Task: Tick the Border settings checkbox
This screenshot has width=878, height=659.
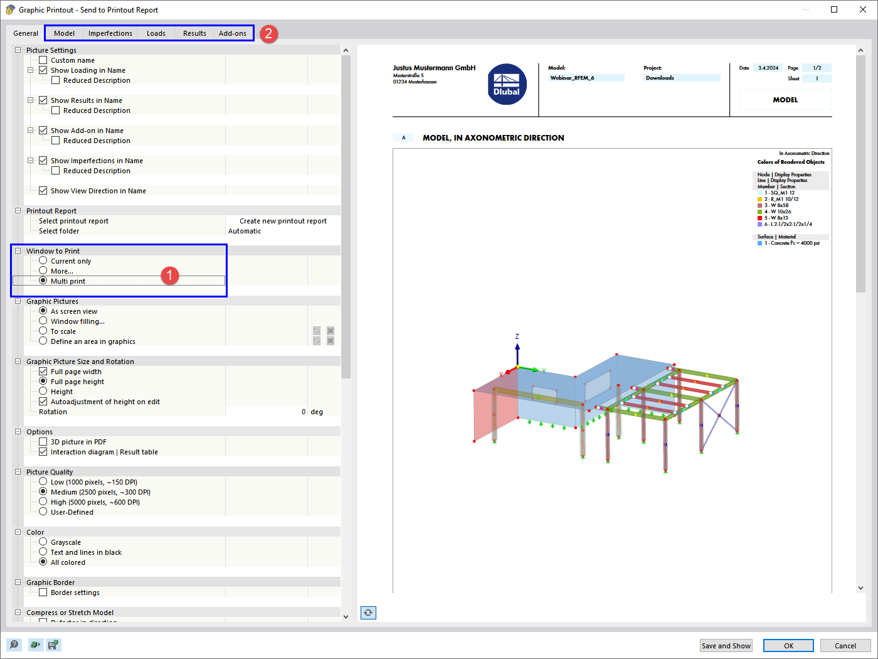Action: [x=43, y=592]
